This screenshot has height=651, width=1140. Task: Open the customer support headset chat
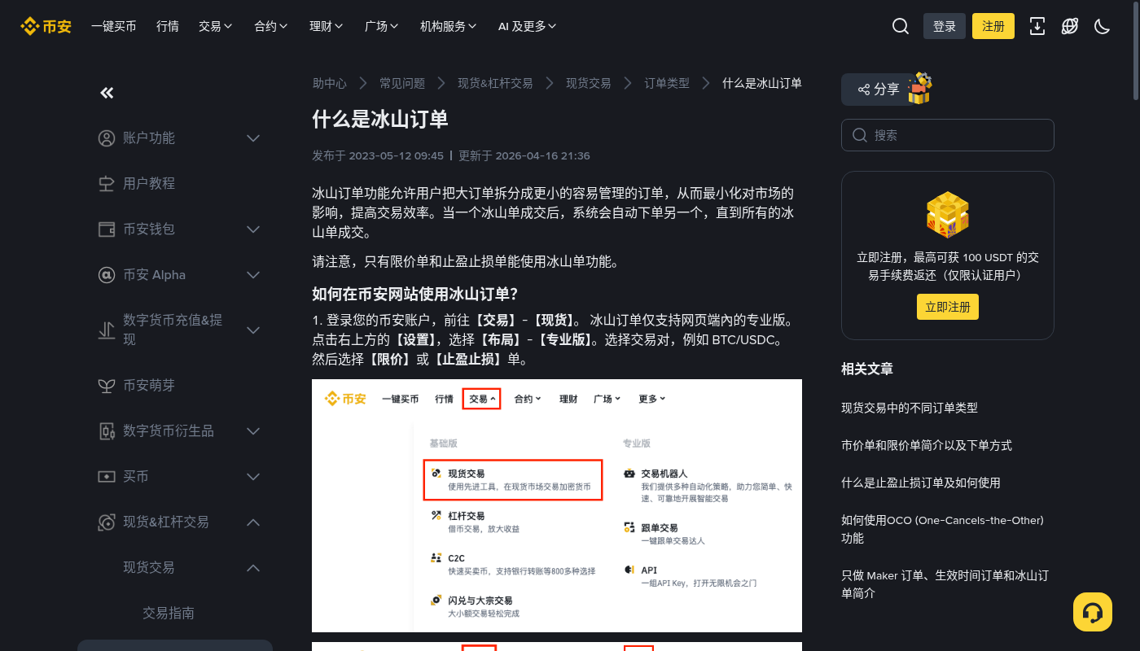click(x=1093, y=612)
